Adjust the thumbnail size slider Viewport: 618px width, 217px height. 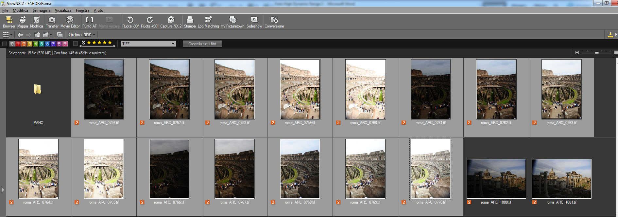click(x=596, y=53)
